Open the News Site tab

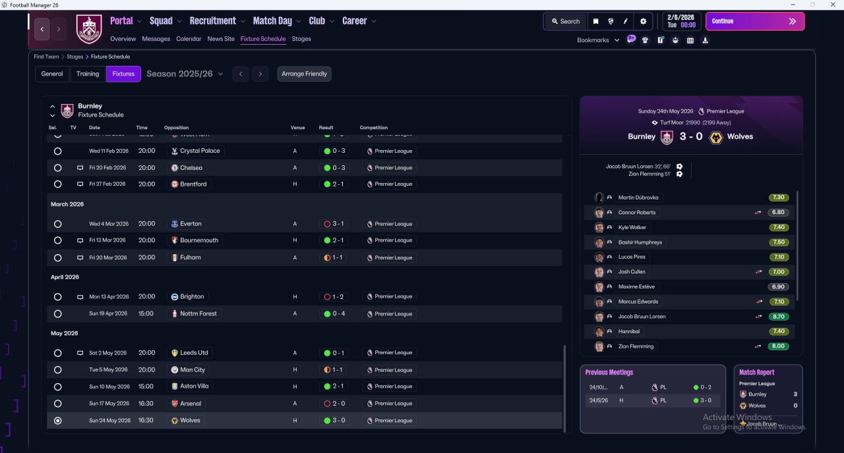click(221, 39)
